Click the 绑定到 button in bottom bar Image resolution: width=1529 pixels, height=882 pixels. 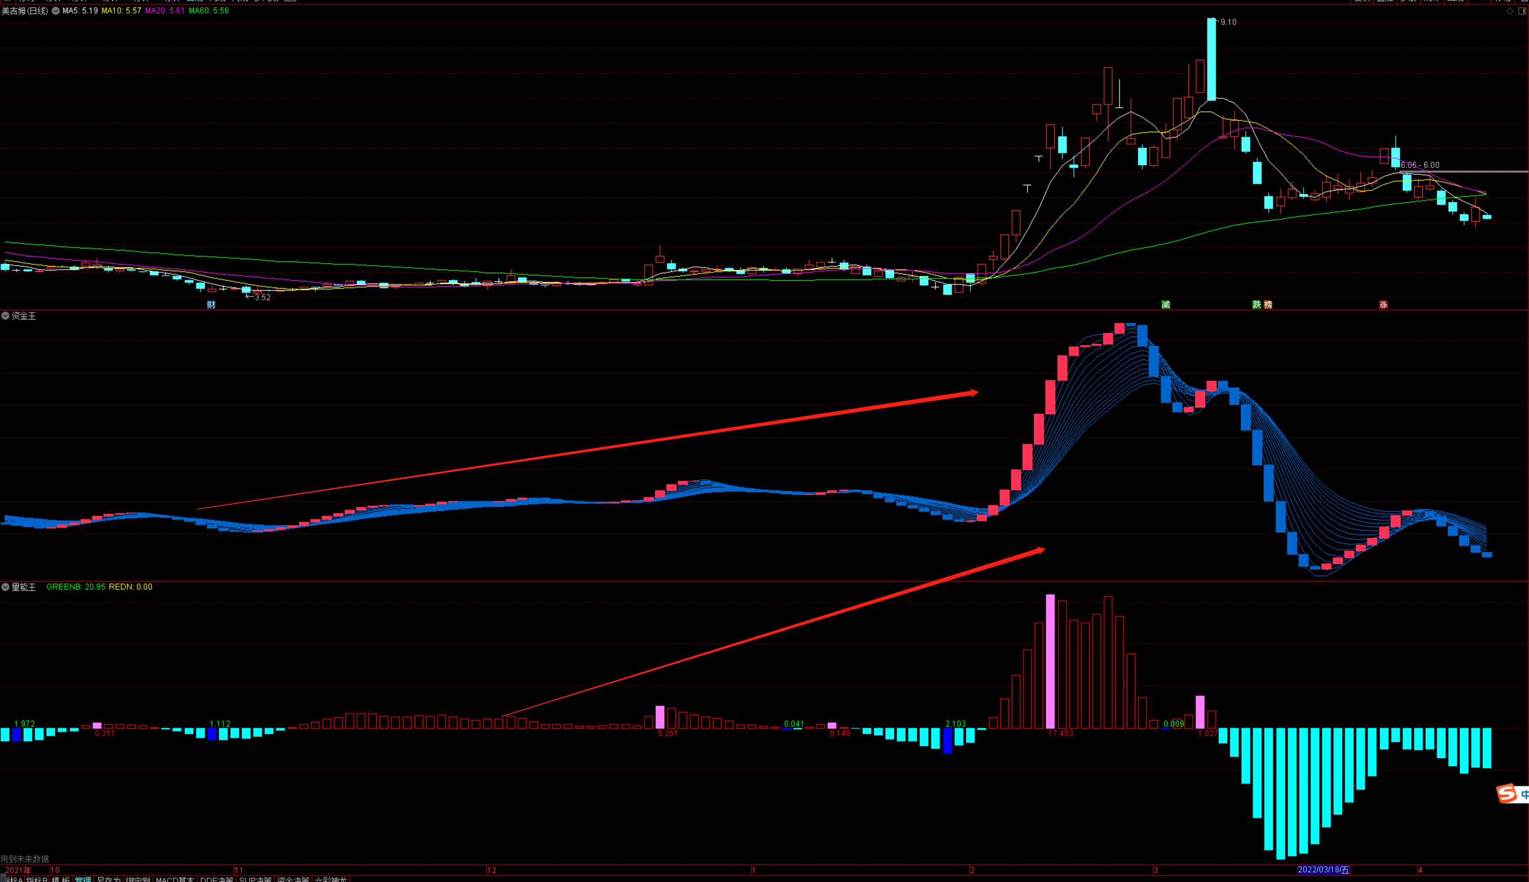138,879
